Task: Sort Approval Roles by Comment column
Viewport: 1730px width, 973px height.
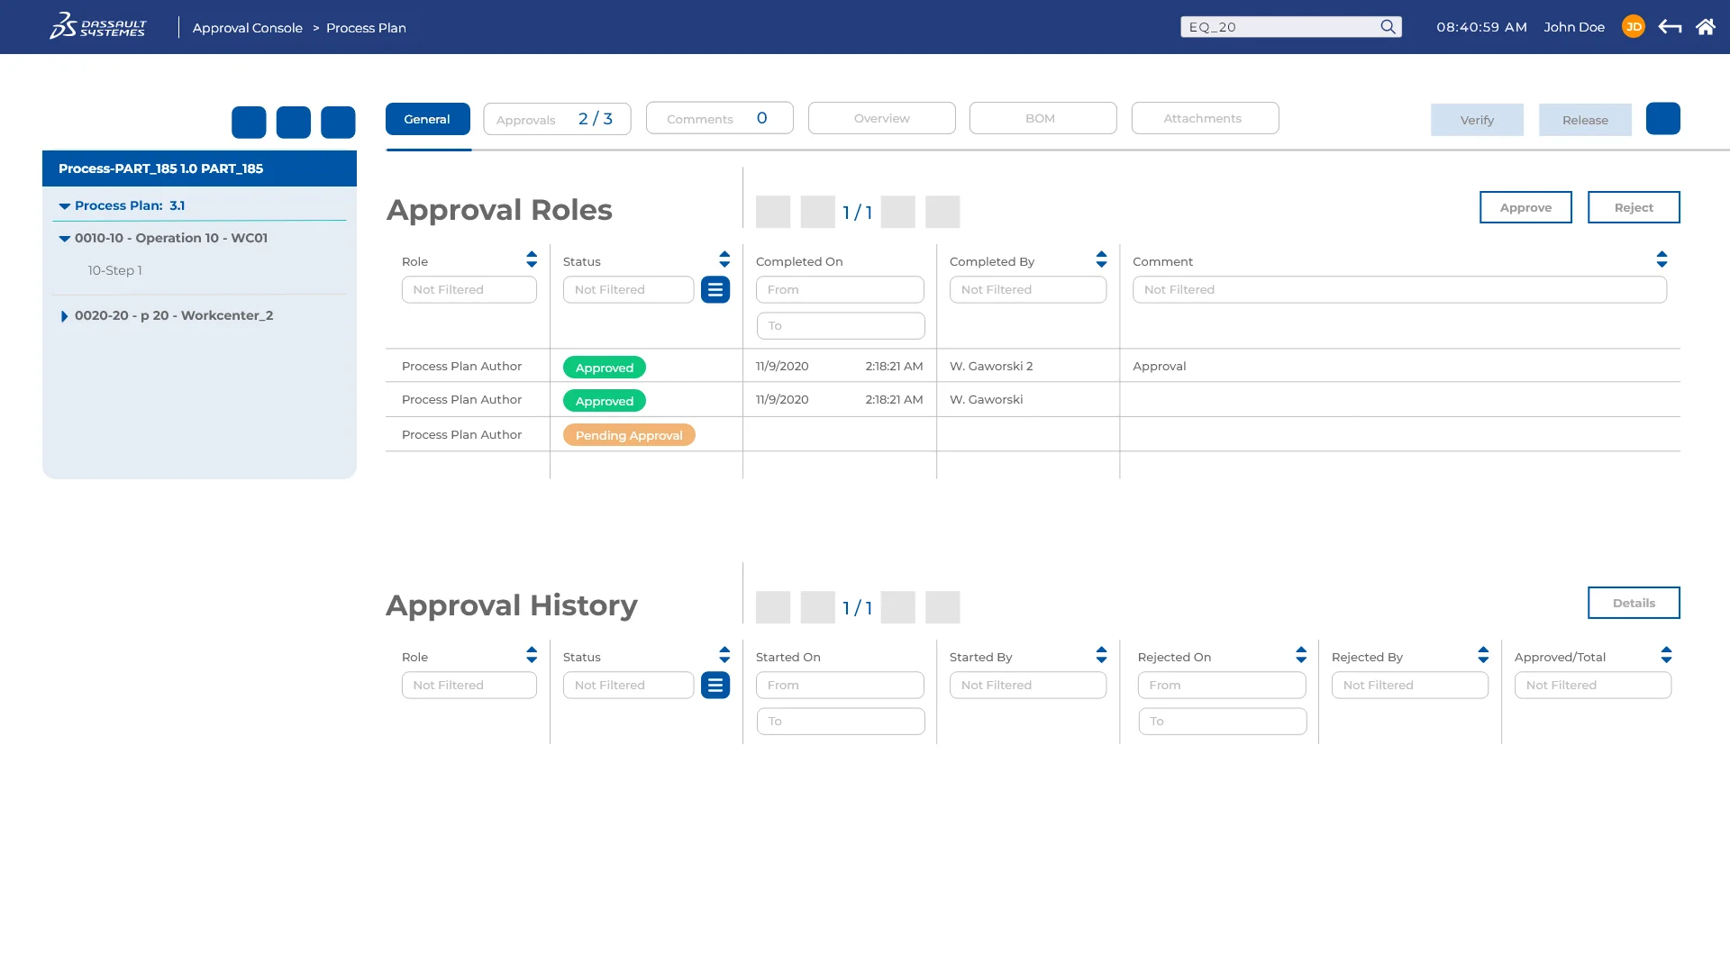Action: point(1662,260)
